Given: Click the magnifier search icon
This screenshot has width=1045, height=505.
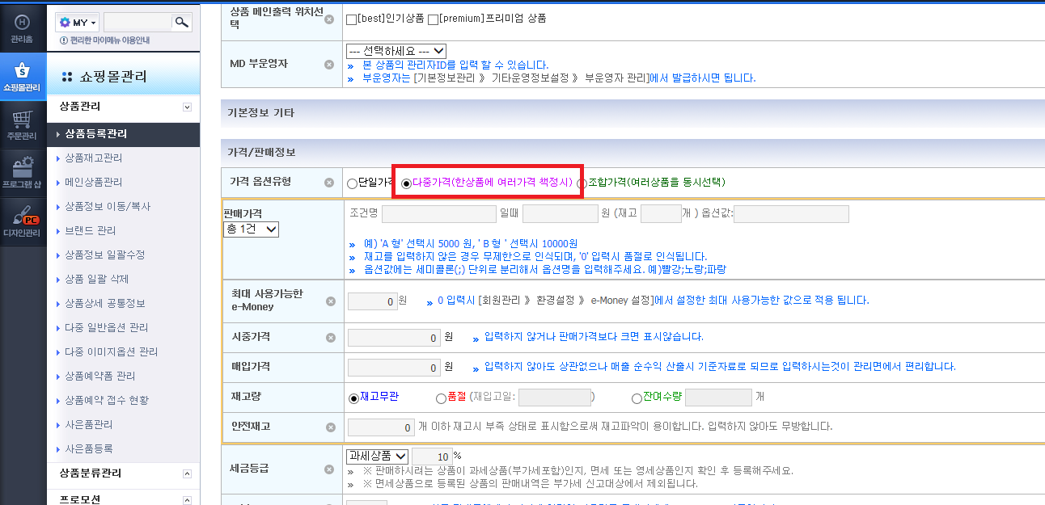Looking at the screenshot, I should pyautogui.click(x=183, y=22).
